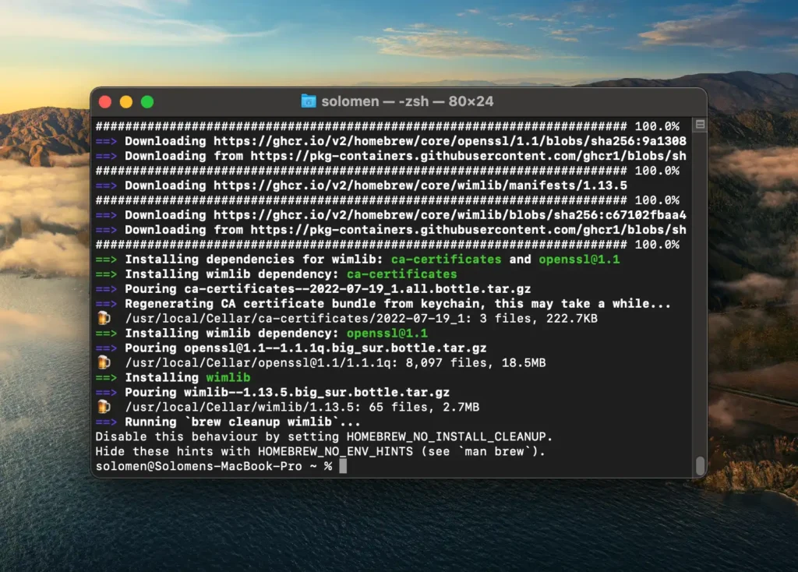Image resolution: width=798 pixels, height=572 pixels.
Task: Click beer mug icon beside wimlib Cellar path
Action: (104, 407)
